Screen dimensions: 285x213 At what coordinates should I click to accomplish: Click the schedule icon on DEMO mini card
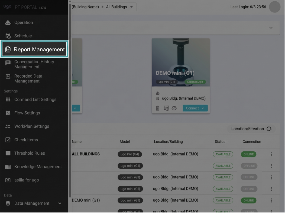166,108
